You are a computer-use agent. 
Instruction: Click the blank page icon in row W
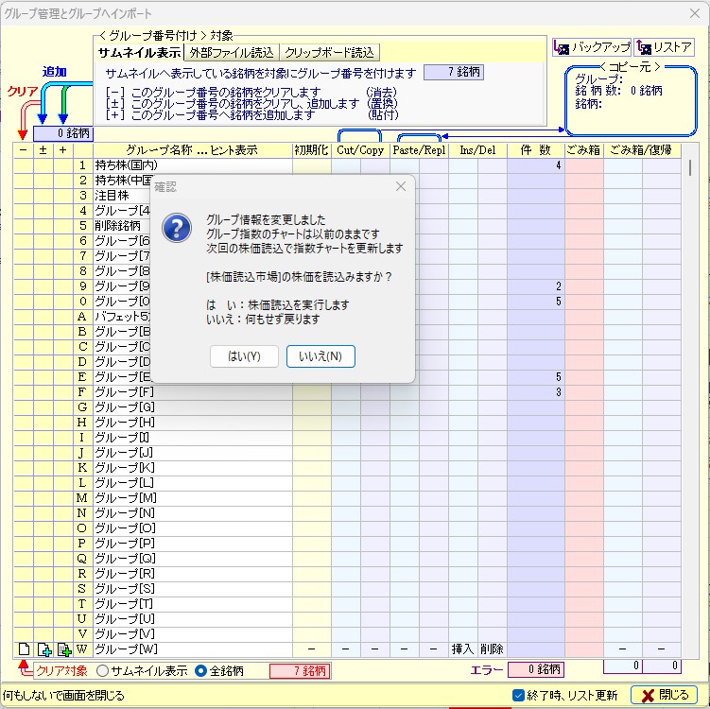click(x=23, y=649)
